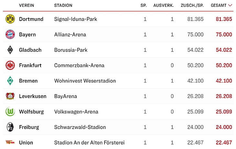Click the SC Freiburg club logo

[x=10, y=127]
